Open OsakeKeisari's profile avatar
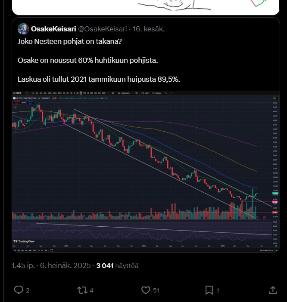The height and width of the screenshot is (302, 287). click(23, 29)
